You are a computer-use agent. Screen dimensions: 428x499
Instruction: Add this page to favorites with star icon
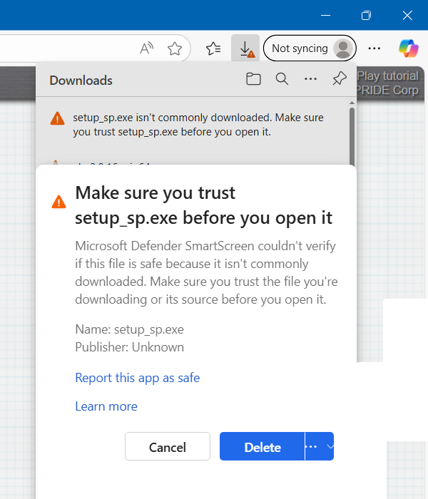175,48
